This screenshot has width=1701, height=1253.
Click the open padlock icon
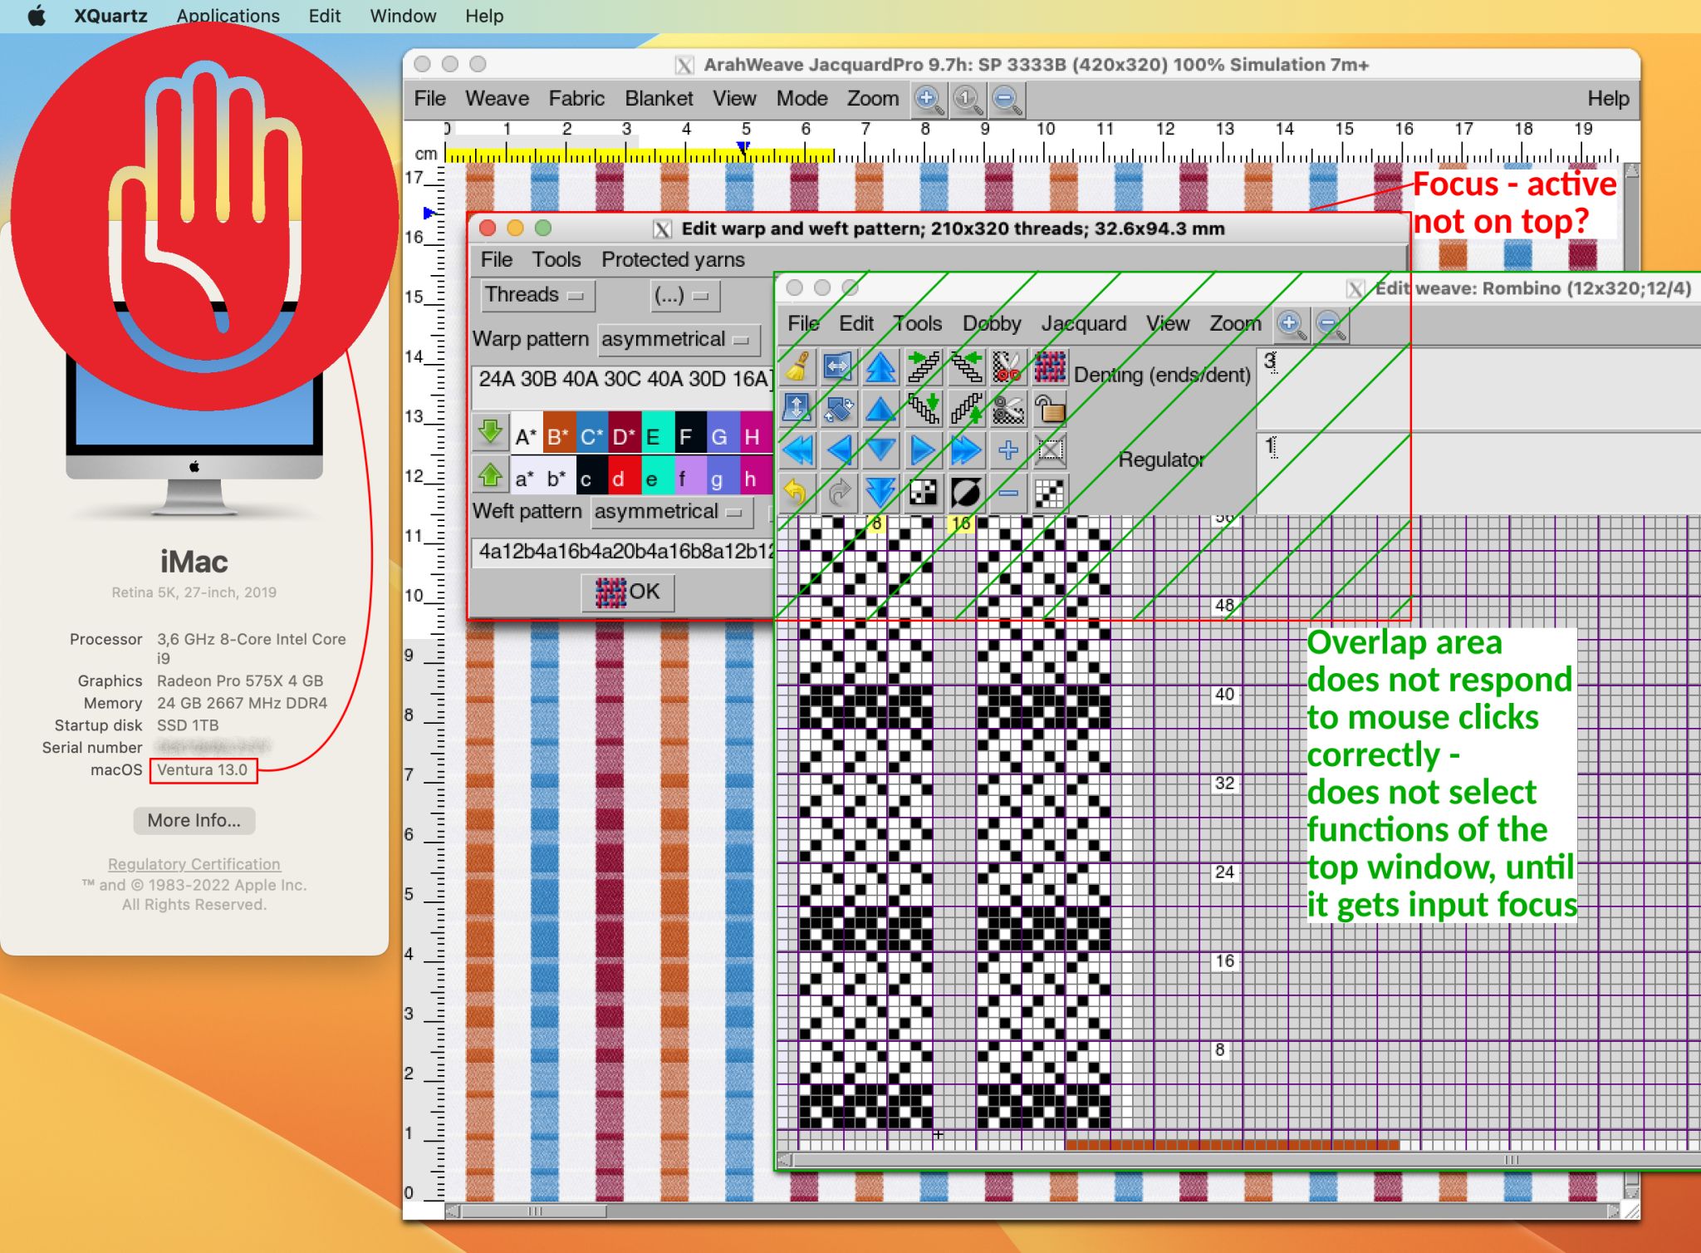pyautogui.click(x=1050, y=409)
